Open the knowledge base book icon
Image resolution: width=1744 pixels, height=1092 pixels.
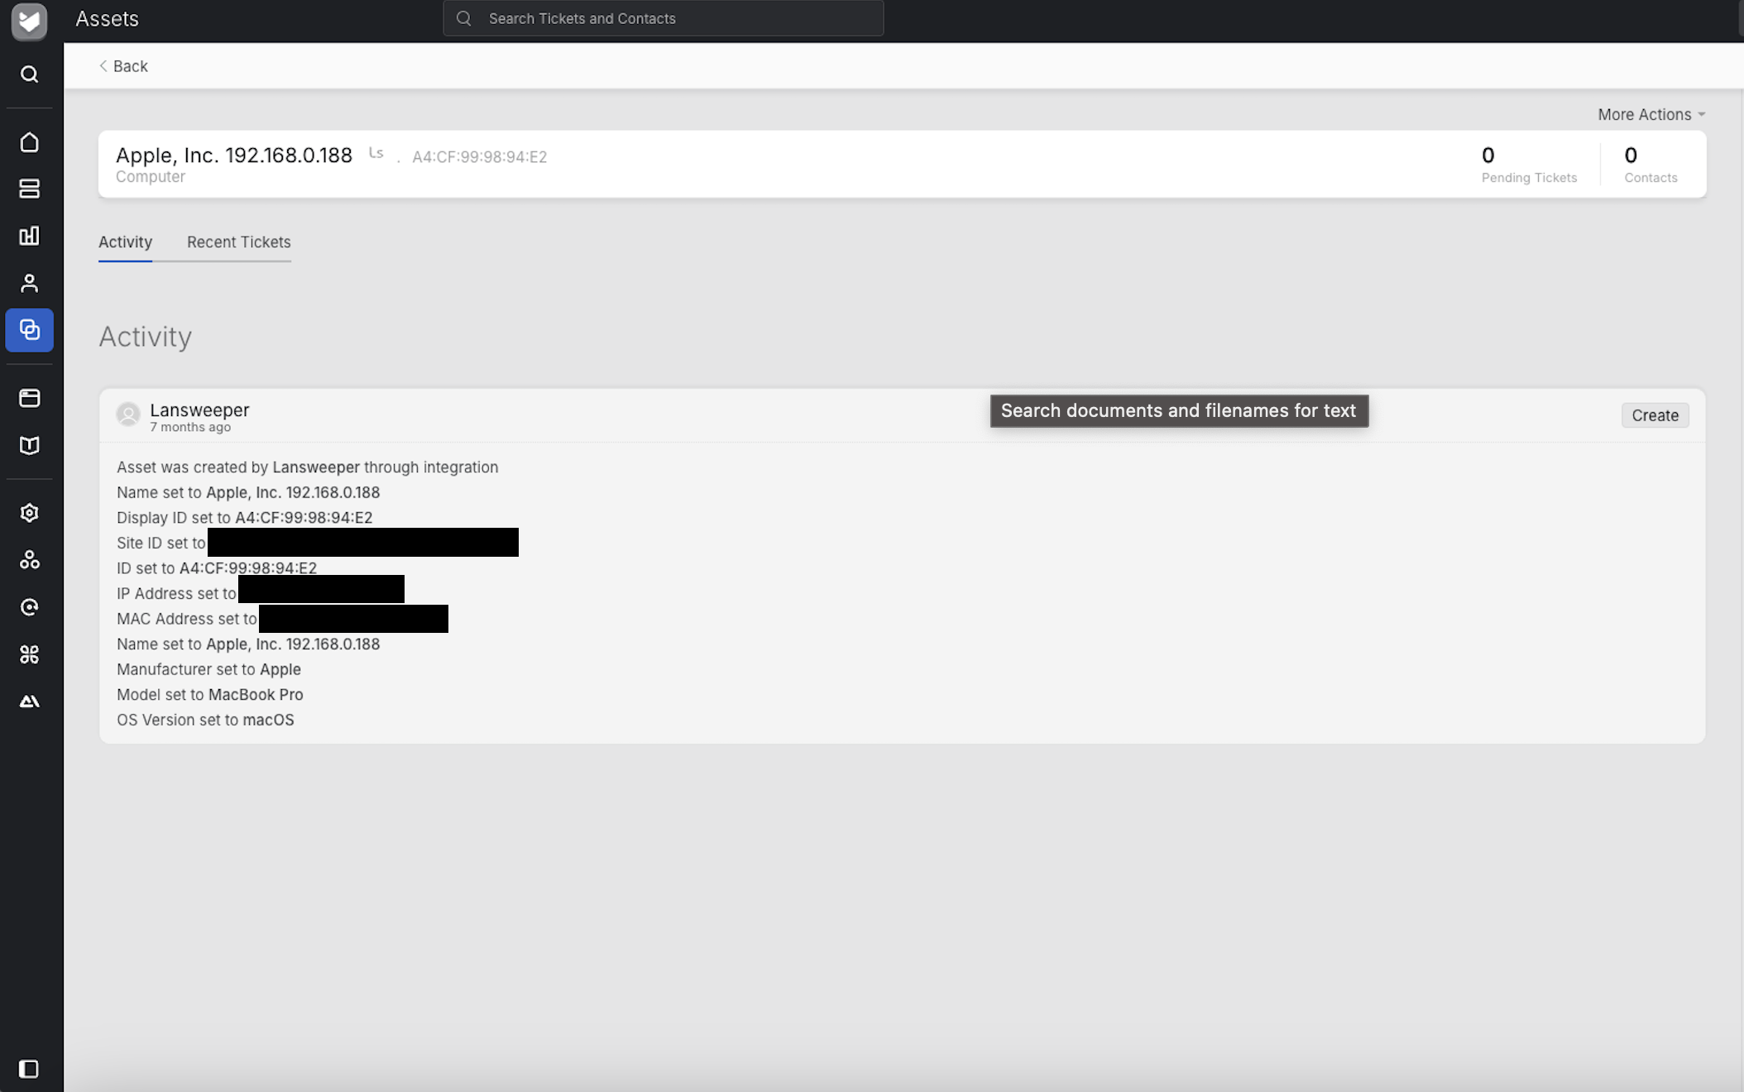click(x=29, y=446)
